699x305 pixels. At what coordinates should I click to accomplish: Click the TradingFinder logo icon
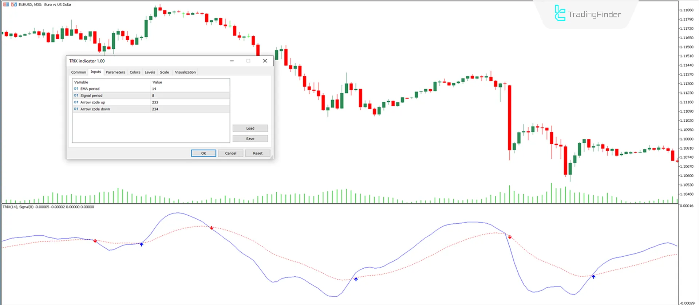[x=560, y=13]
